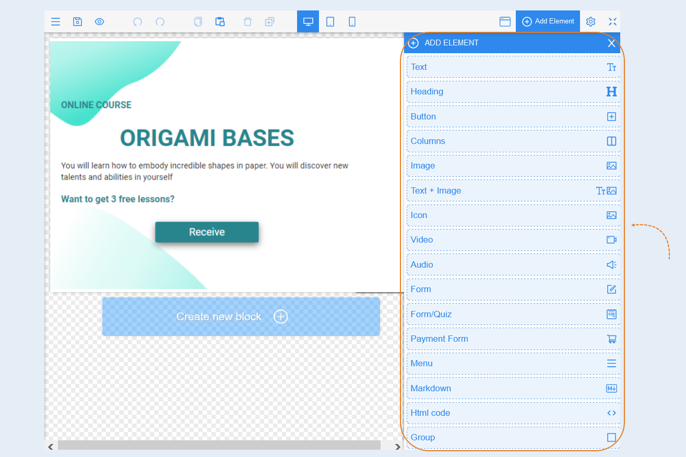Undo the last action

pyautogui.click(x=137, y=22)
